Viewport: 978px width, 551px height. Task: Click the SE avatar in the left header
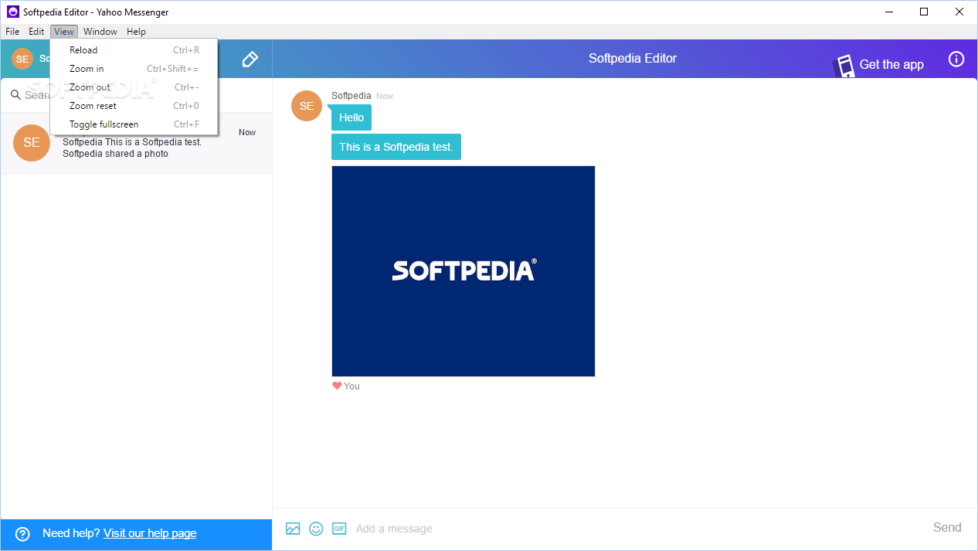coord(22,59)
